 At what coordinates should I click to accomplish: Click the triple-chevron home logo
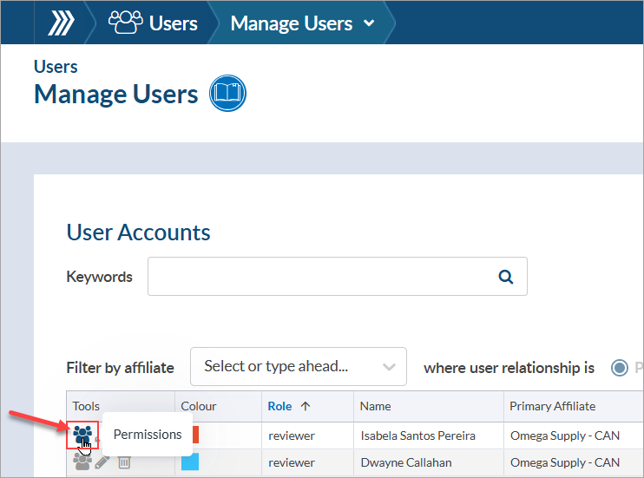point(61,23)
